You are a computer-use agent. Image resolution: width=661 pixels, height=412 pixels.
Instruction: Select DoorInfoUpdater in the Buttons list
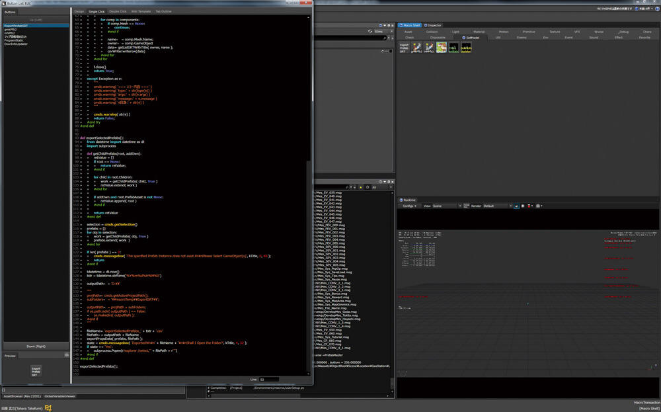[17, 44]
